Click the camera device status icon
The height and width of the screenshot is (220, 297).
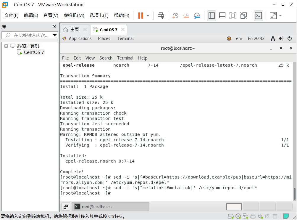tap(268, 216)
